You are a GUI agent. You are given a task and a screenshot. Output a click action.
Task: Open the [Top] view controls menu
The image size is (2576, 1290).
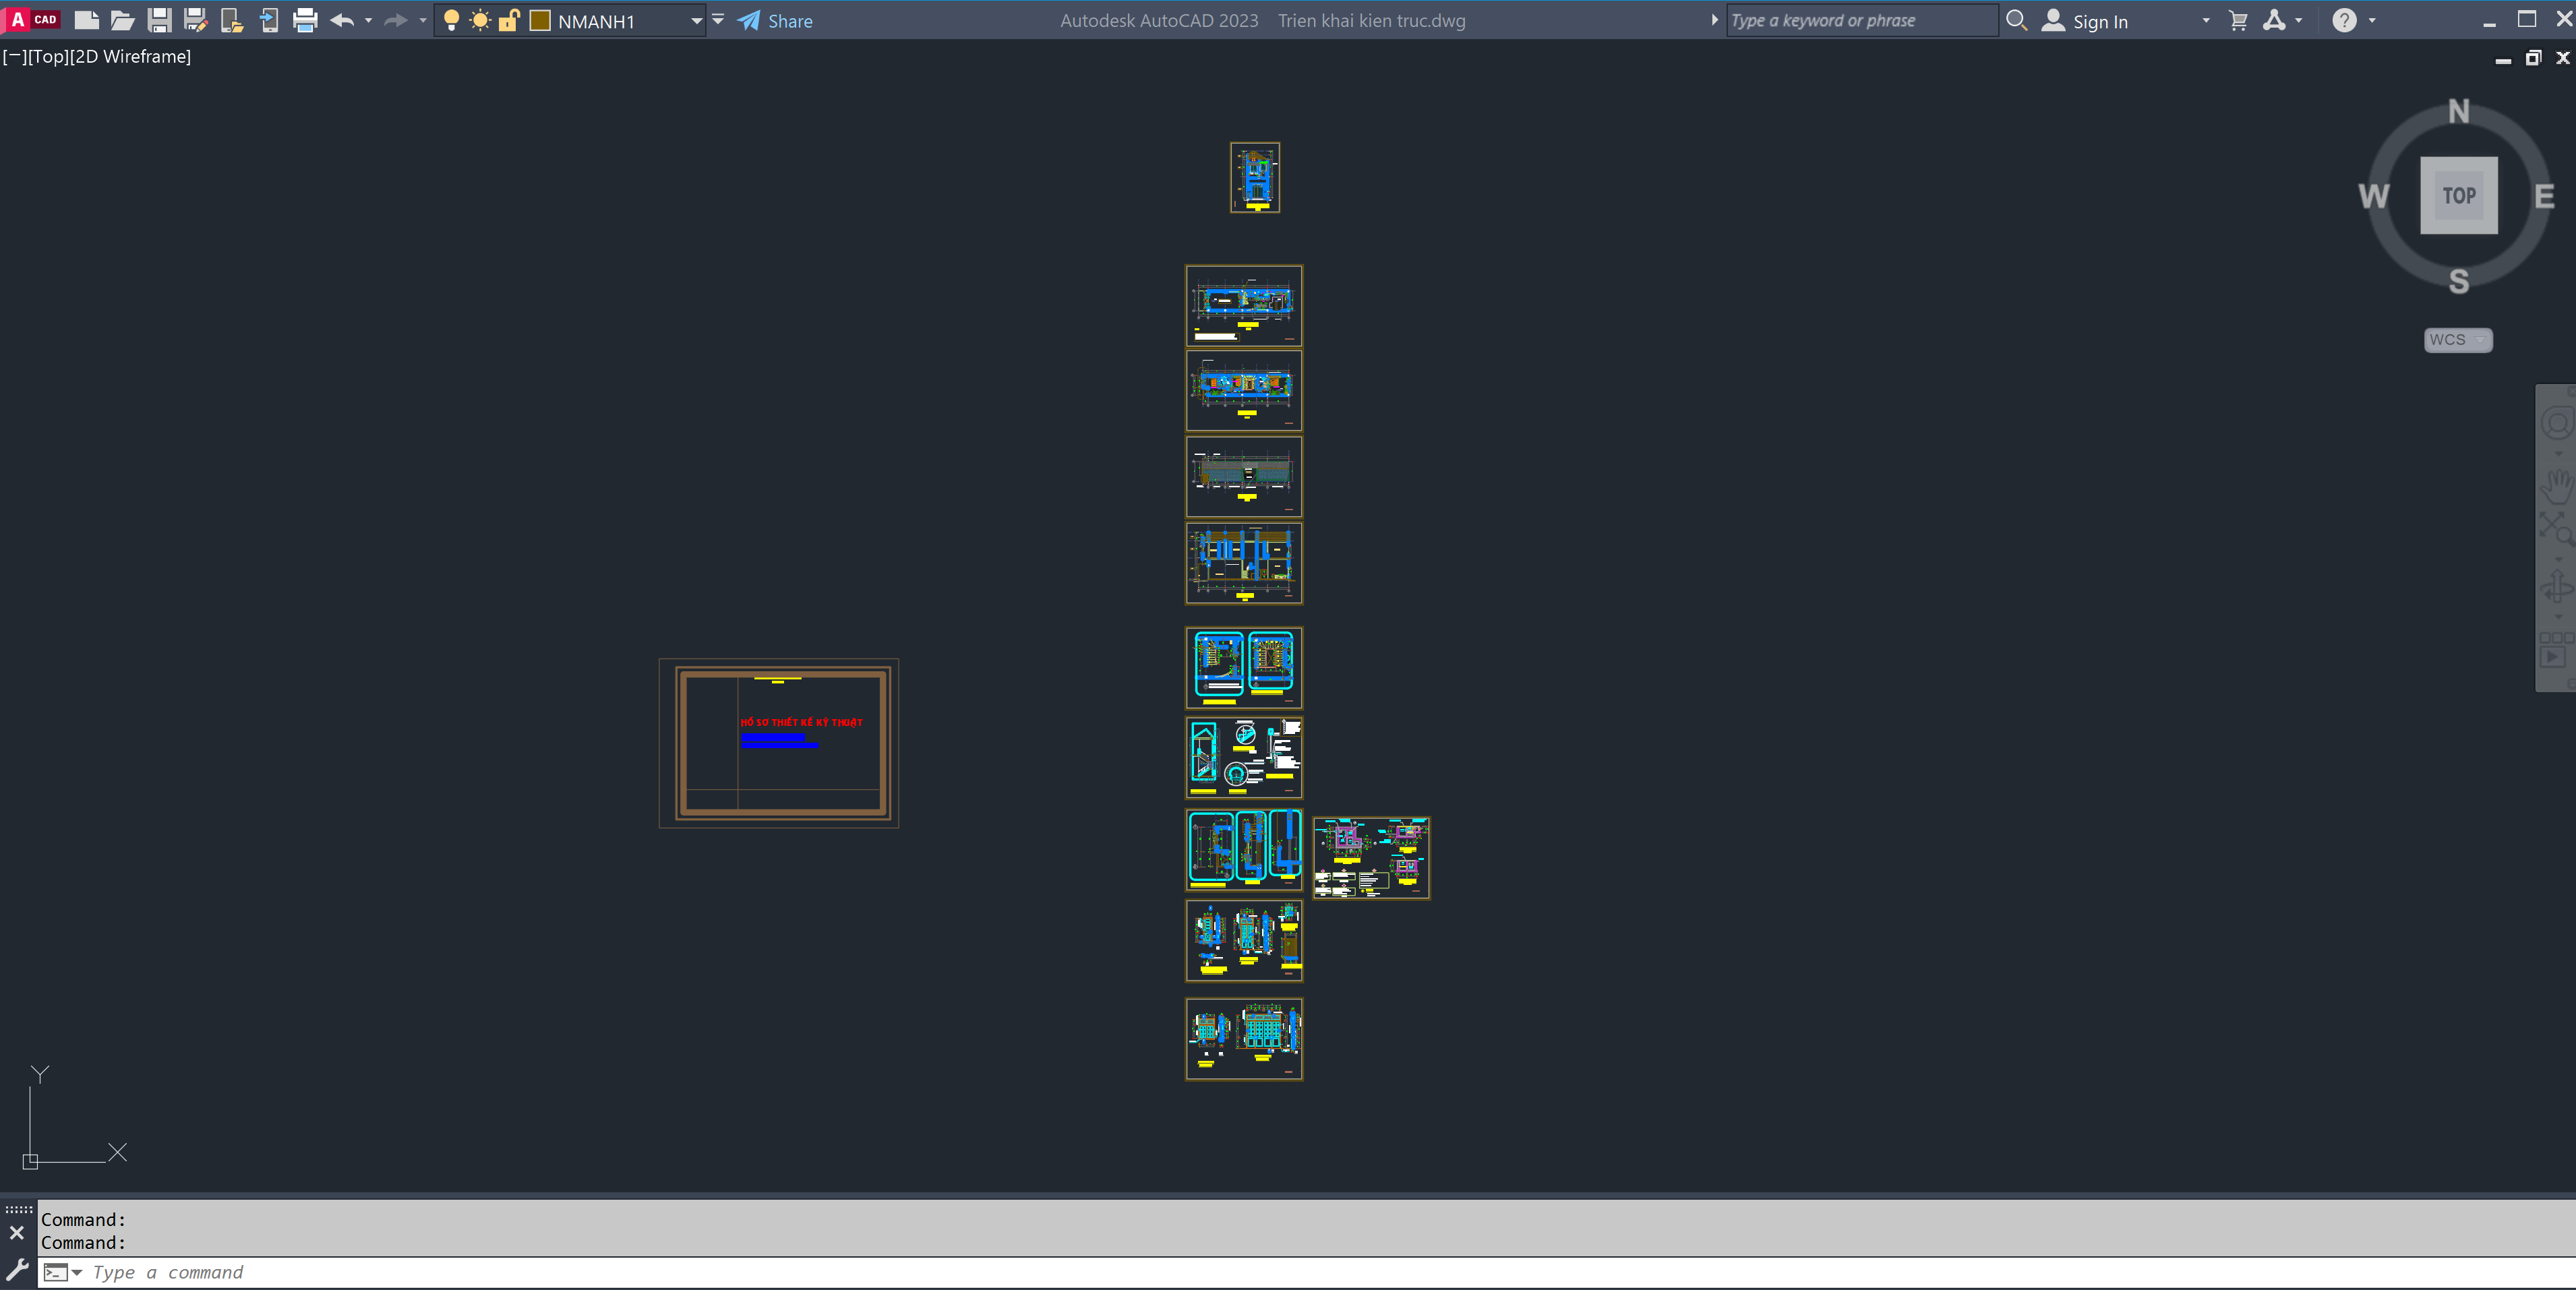[48, 57]
